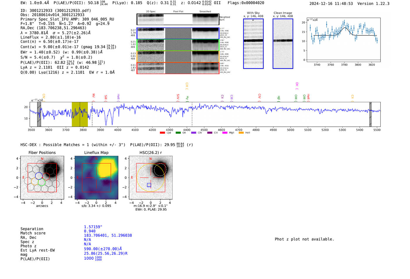
Task: Click the Spec z N/A value
Action: 87,240
